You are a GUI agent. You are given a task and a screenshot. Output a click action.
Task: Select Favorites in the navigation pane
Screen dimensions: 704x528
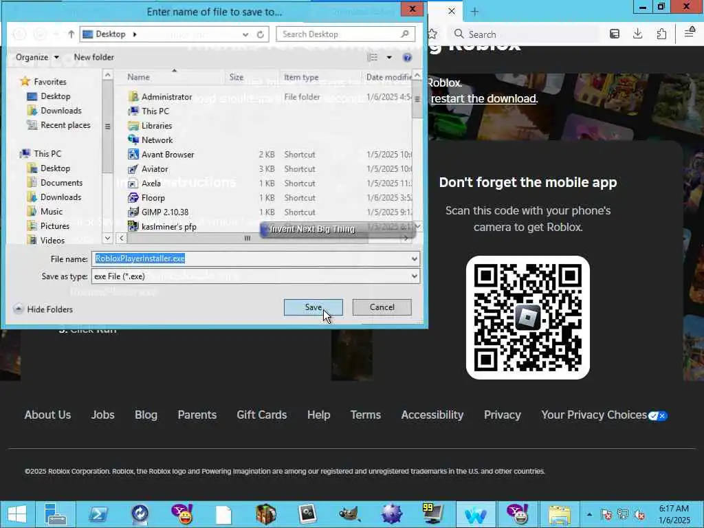43,82
